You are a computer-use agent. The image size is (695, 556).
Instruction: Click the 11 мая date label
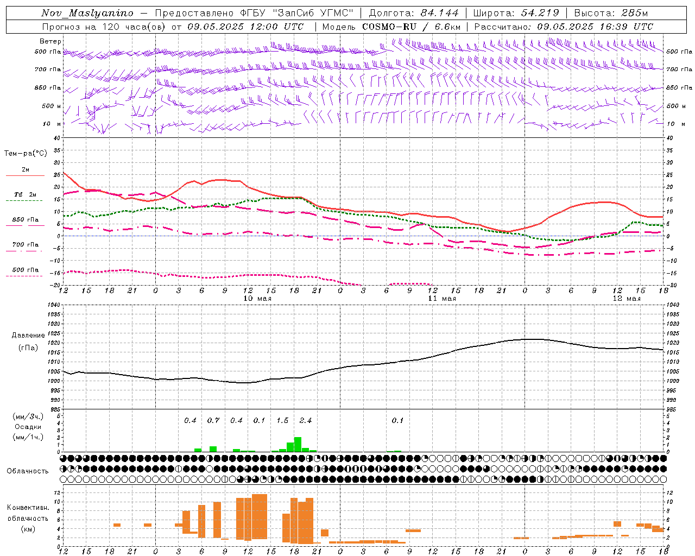441,299
